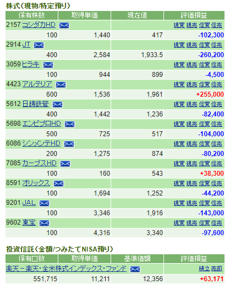This screenshot has width=230, height=290.
Task: Click the 保有株数 column header
Action: click(x=32, y=15)
